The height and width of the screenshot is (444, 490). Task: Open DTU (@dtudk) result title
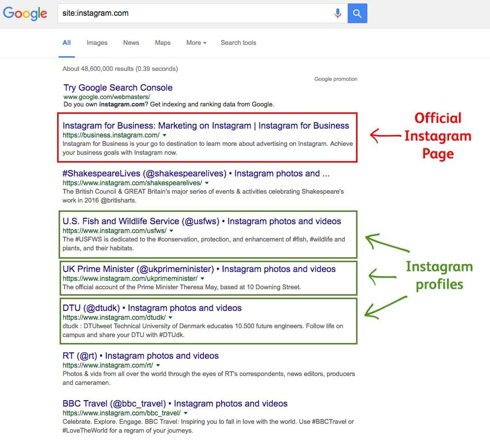pyautogui.click(x=152, y=308)
